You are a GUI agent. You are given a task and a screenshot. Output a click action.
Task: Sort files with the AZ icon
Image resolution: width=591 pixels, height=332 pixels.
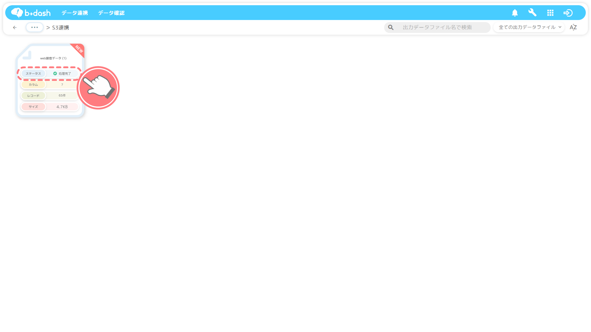pos(573,27)
